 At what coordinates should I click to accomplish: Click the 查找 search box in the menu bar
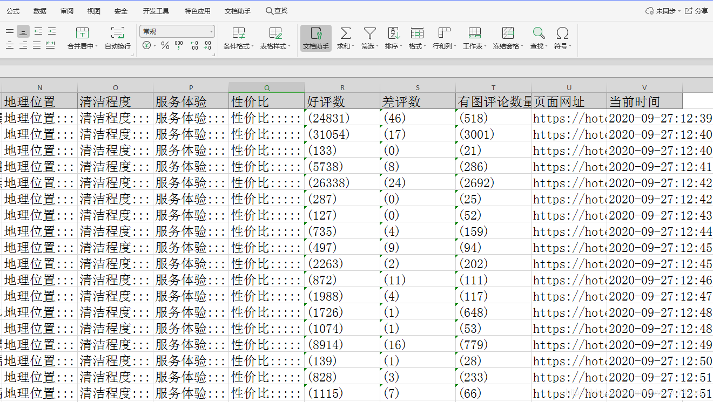coord(277,11)
